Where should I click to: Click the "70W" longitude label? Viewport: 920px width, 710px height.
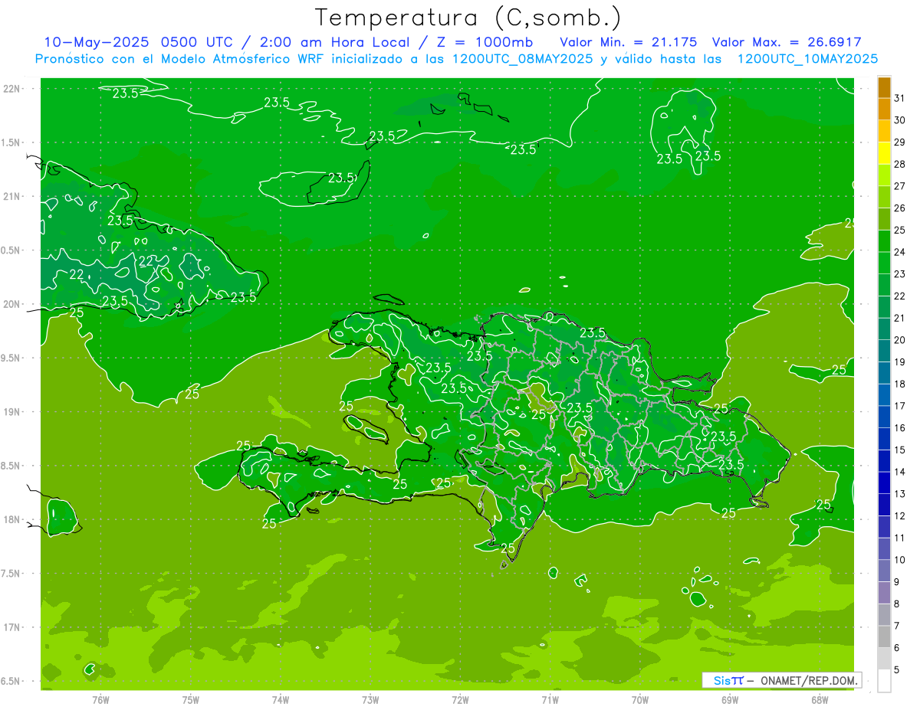coord(640,701)
